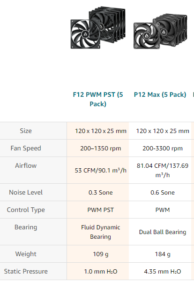
Task: Click the P12 Max fan pack image
Action: coord(160,31)
